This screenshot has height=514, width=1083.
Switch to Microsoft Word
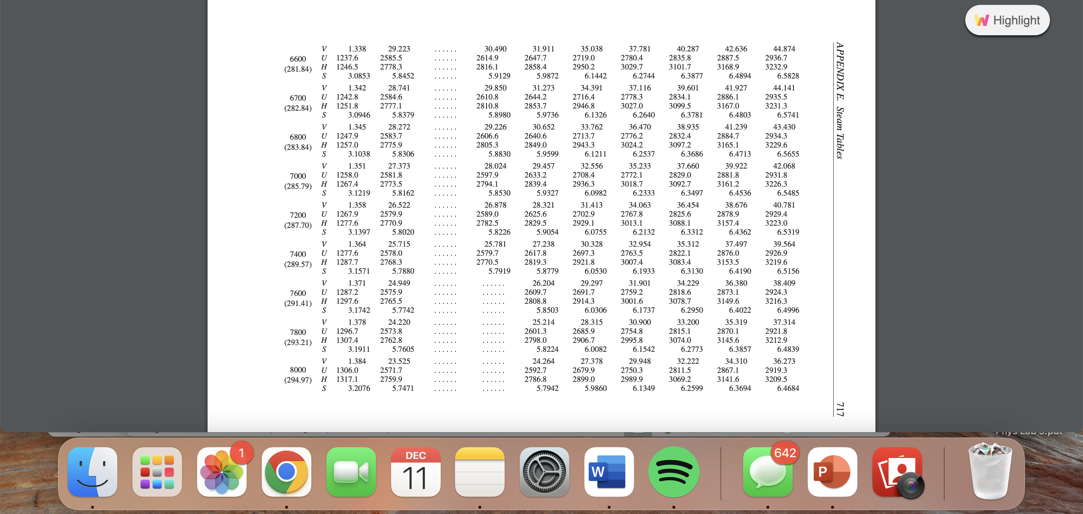pyautogui.click(x=609, y=472)
